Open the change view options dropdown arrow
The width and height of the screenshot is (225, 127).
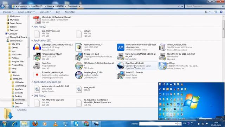click(210, 12)
